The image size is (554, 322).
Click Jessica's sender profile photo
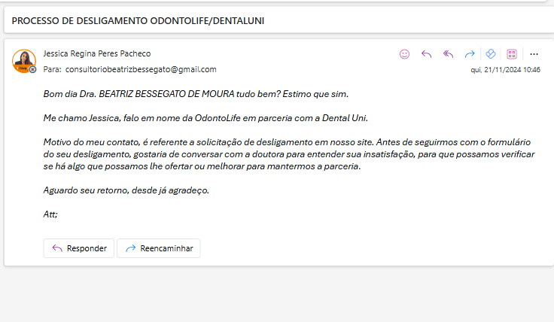[23, 60]
